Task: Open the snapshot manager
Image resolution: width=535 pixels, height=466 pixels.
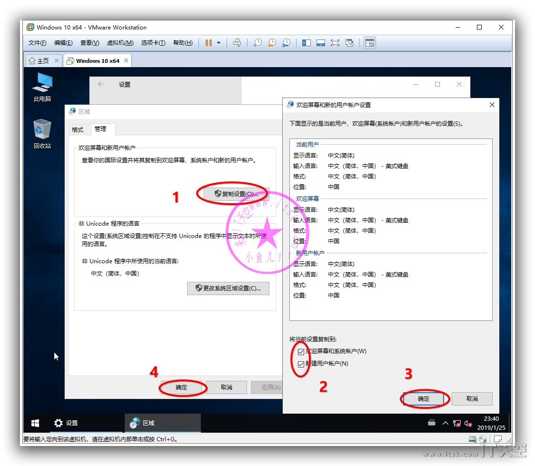Action: (x=286, y=43)
